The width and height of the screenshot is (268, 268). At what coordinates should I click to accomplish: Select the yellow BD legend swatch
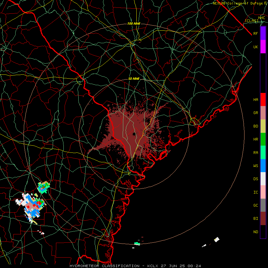(x=263, y=126)
